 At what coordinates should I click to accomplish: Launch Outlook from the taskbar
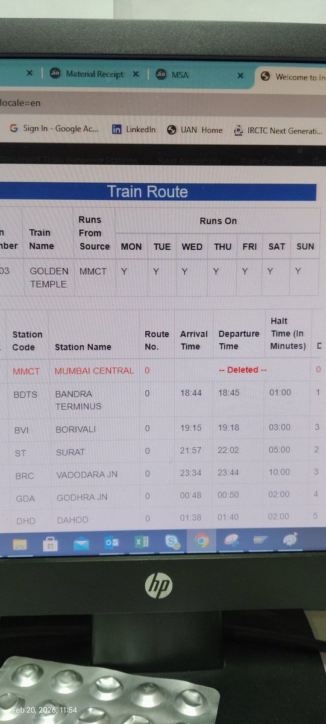click(x=111, y=543)
